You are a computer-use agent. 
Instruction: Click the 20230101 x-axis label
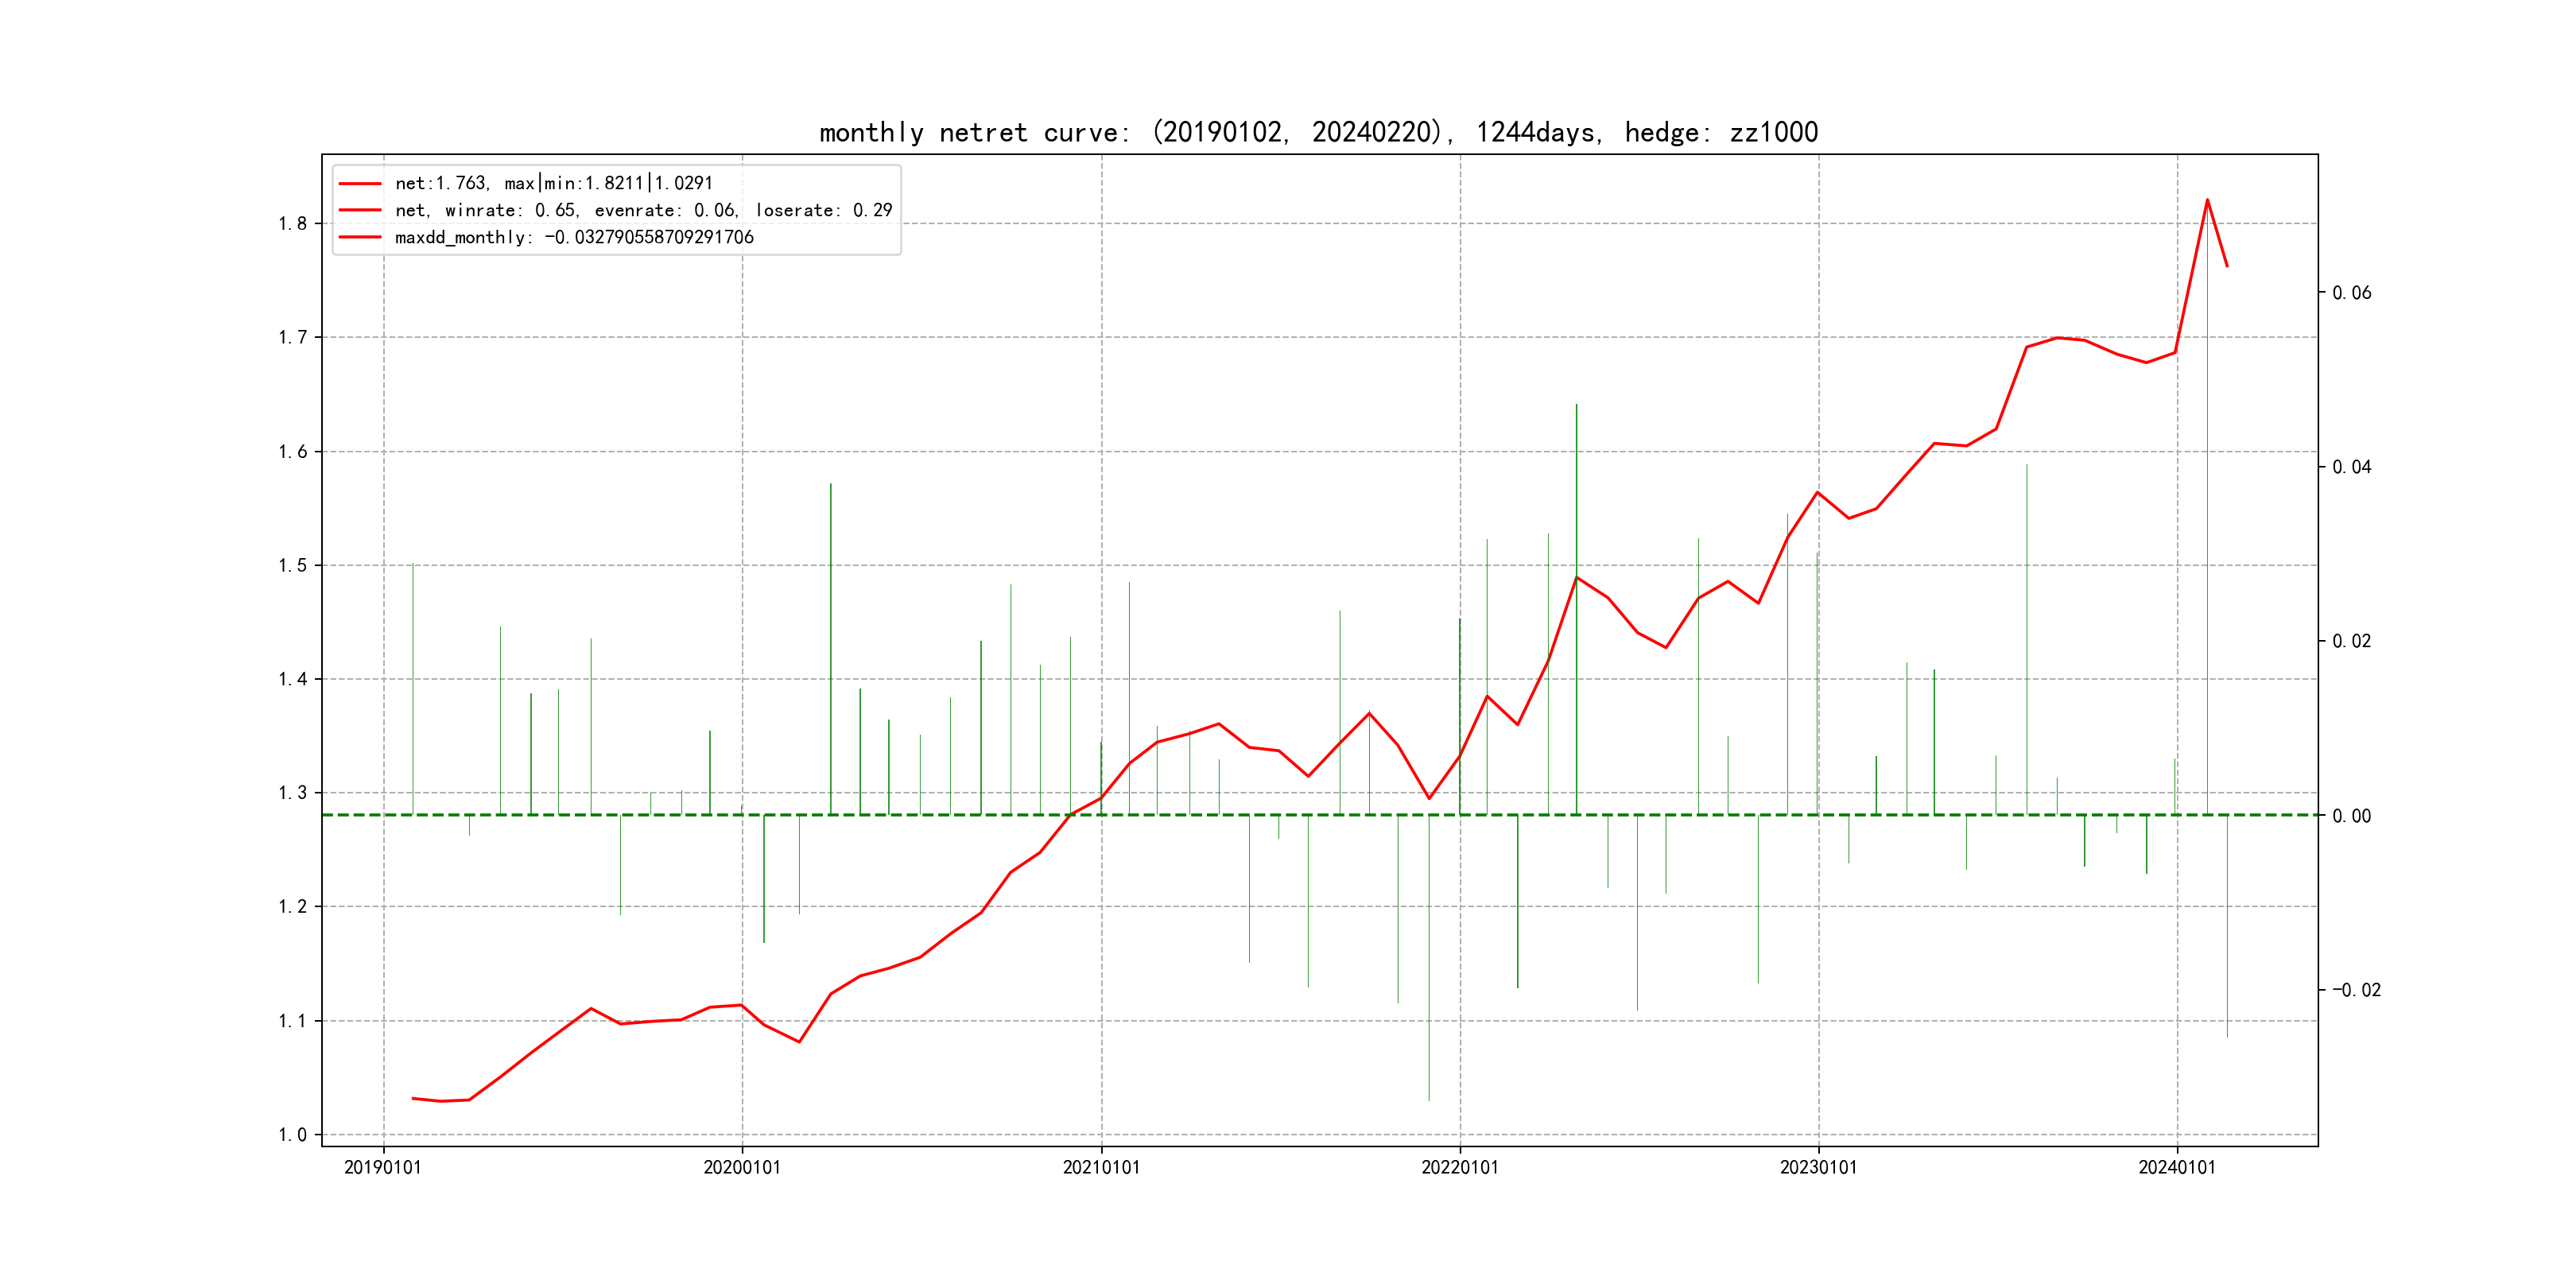click(x=1818, y=1167)
